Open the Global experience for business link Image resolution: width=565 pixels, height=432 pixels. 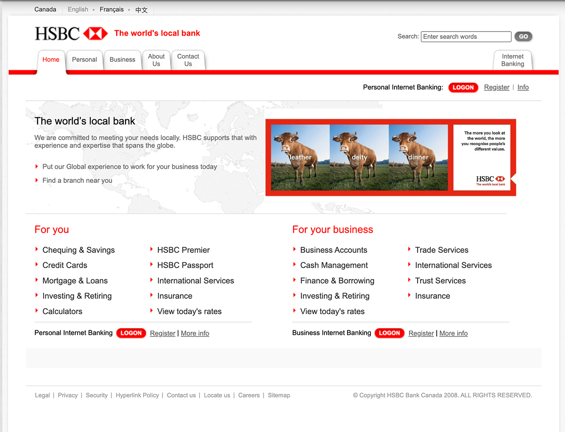[x=130, y=167]
